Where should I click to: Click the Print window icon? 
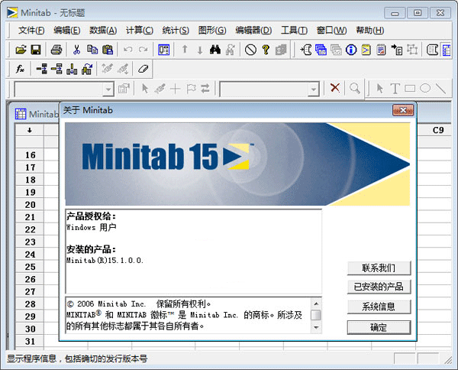click(x=56, y=50)
